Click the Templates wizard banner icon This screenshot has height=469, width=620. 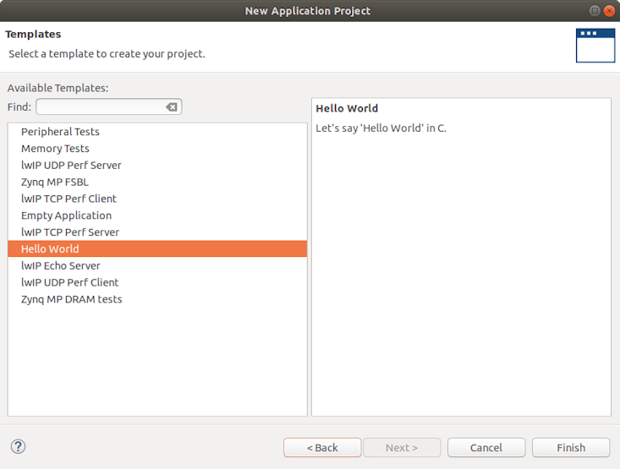click(x=595, y=46)
